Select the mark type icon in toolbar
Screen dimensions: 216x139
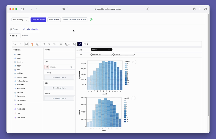tap(32, 44)
